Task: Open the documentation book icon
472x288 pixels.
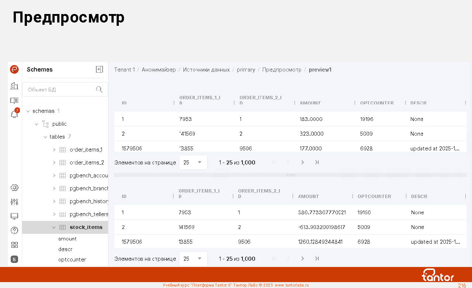Action: tap(14, 100)
